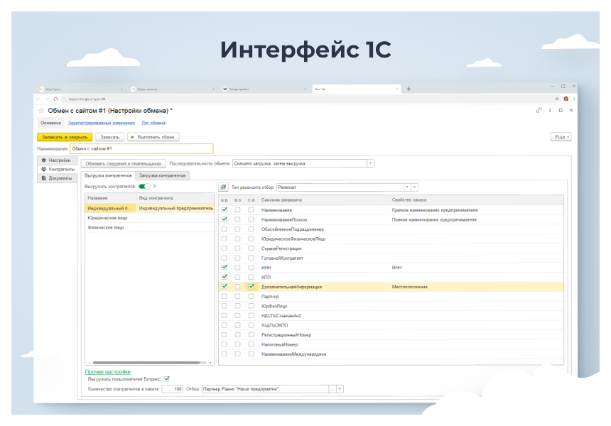Switch to Загрузка контрагентов tab
Image resolution: width=611 pixels, height=426 pixels.
163,175
